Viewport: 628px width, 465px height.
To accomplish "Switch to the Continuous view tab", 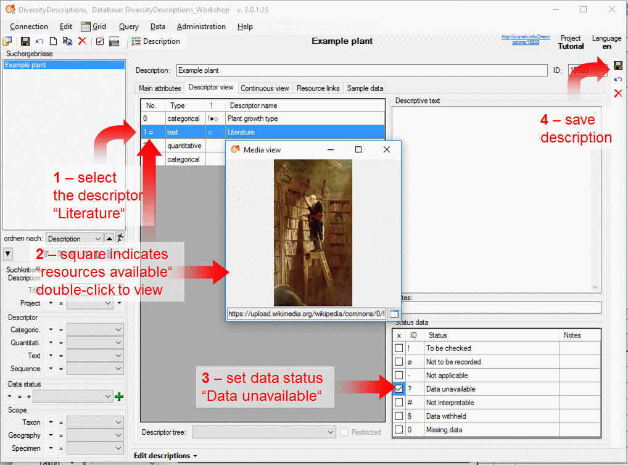I will click(265, 88).
